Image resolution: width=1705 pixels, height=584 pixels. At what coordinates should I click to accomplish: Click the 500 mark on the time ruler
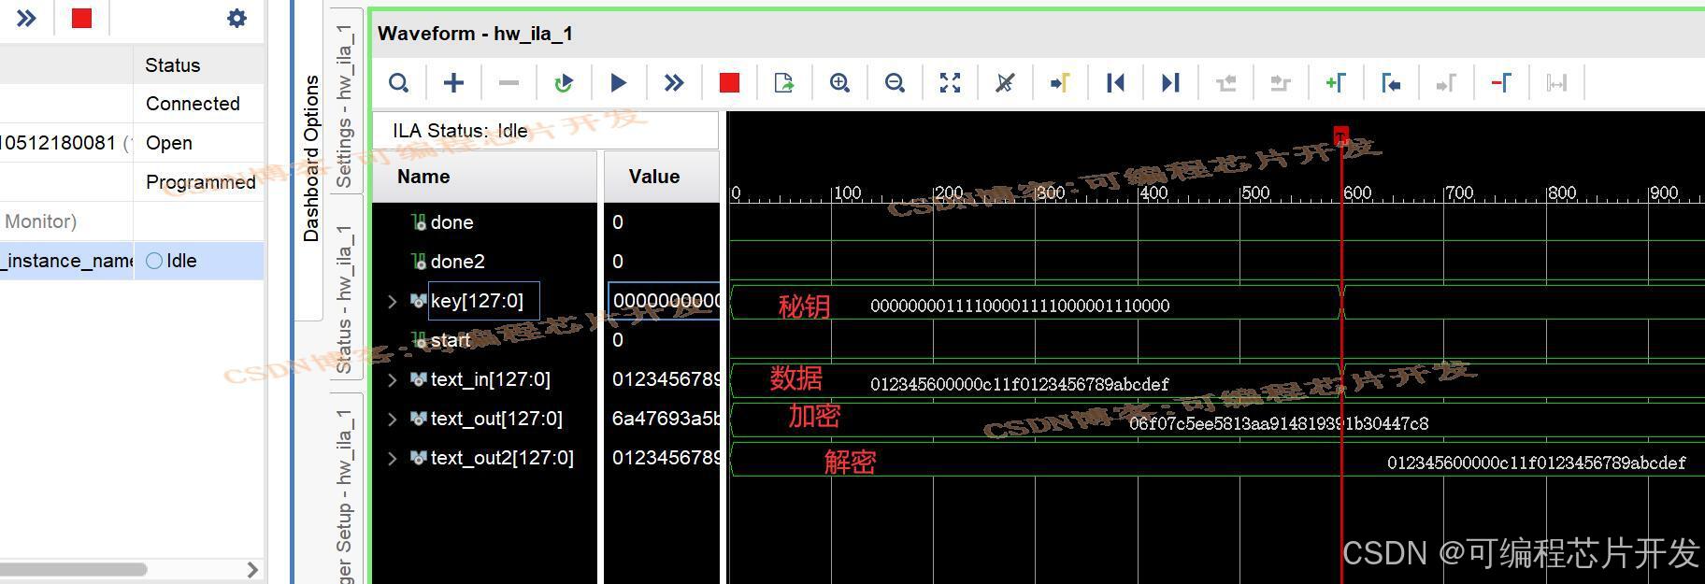(1254, 192)
